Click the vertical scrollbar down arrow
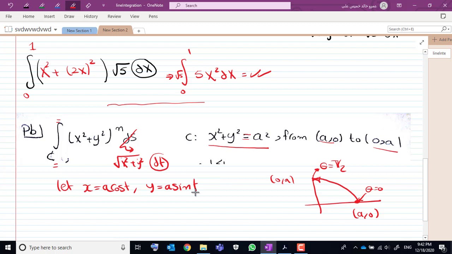The image size is (452, 254). pyautogui.click(x=425, y=238)
